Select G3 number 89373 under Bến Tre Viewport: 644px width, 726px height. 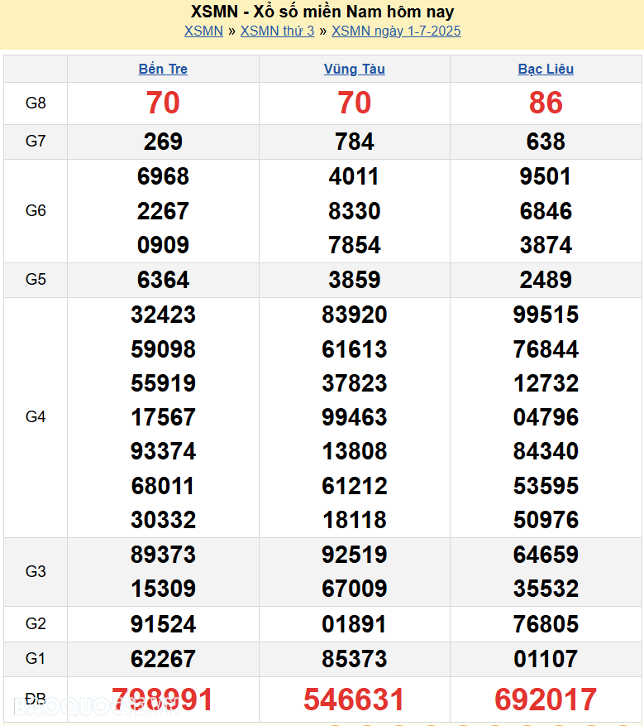click(163, 555)
